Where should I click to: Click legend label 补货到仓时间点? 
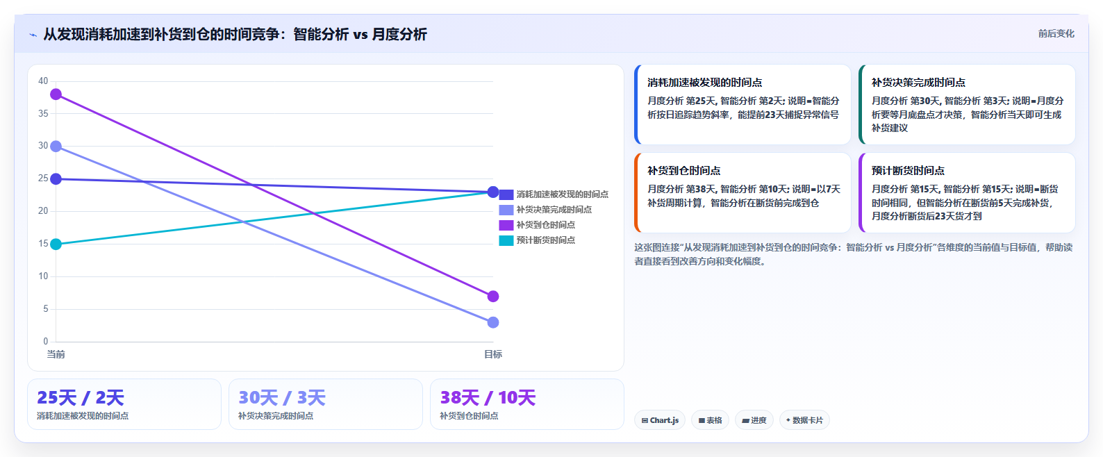point(546,225)
